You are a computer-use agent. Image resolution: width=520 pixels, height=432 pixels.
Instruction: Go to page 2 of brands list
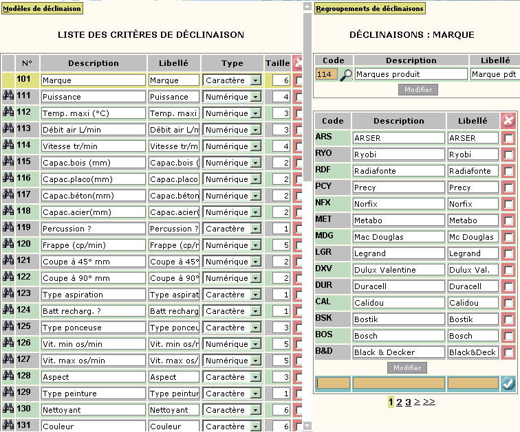(x=399, y=402)
